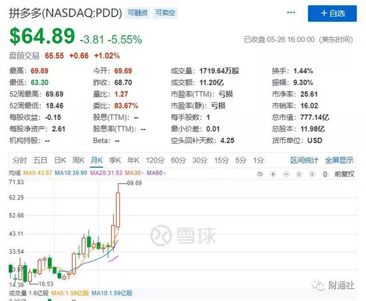Viewport: 366px width, 301px height.
Task: Click the 换手 value 1.44%
Action: click(303, 71)
